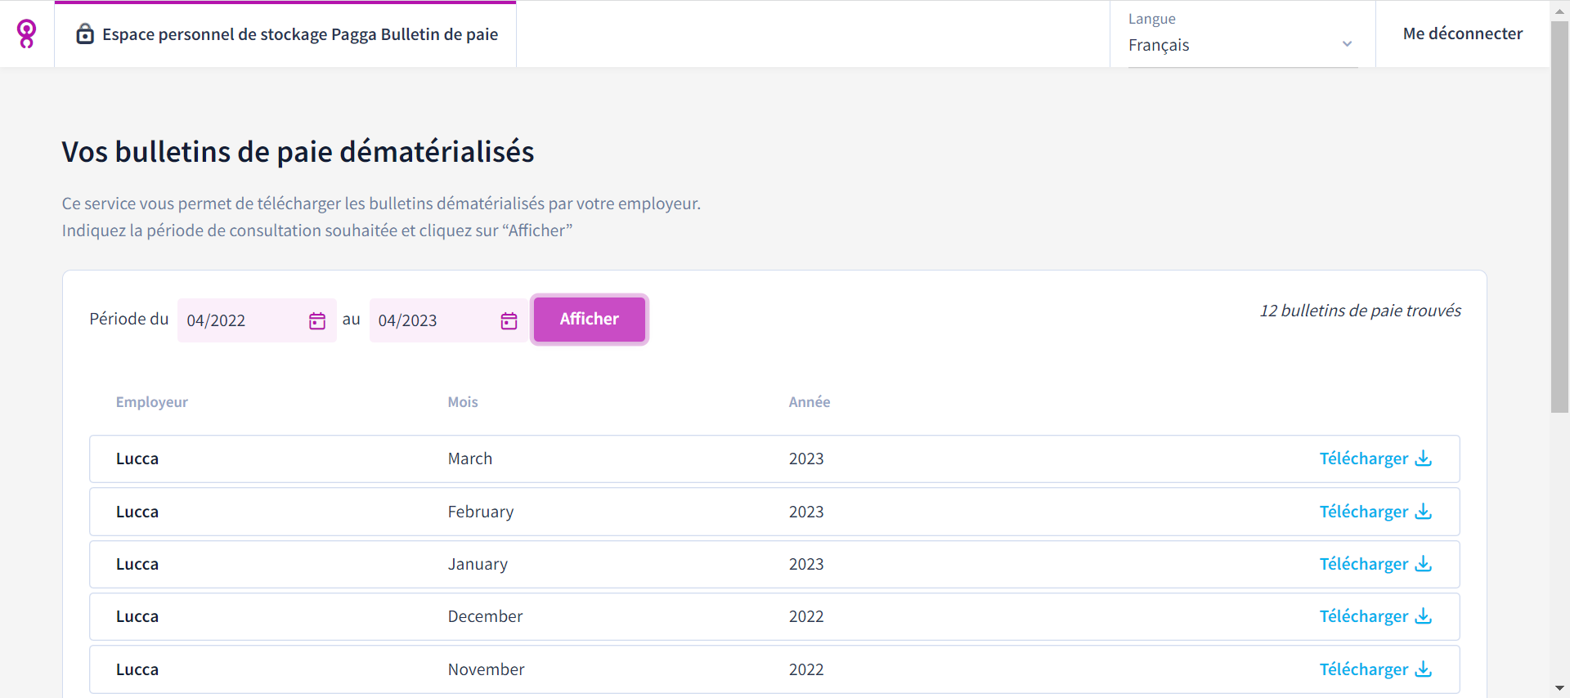1570x698 pixels.
Task: Click the download icon for January 2023
Action: pyautogui.click(x=1424, y=563)
